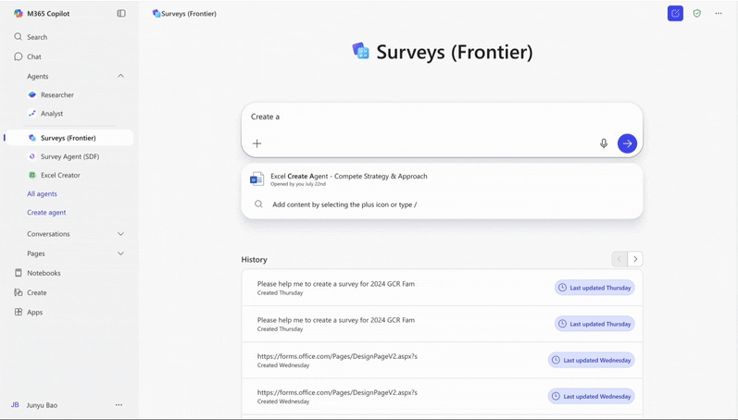
Task: Toggle the sidebar collapse panel icon
Action: [x=121, y=13]
